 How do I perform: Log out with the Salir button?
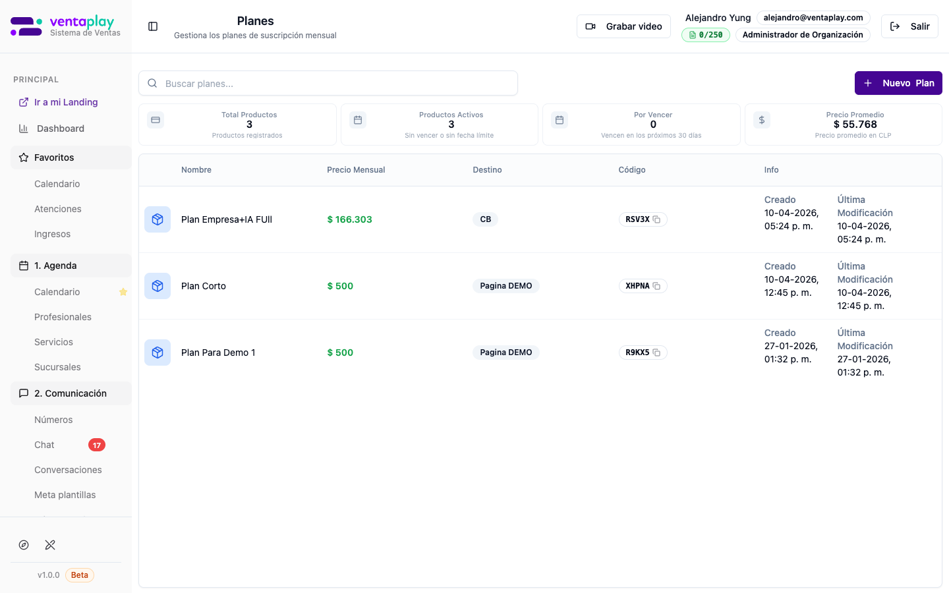[x=909, y=26]
